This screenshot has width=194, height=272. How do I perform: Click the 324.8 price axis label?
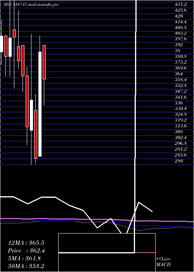tap(180, 115)
